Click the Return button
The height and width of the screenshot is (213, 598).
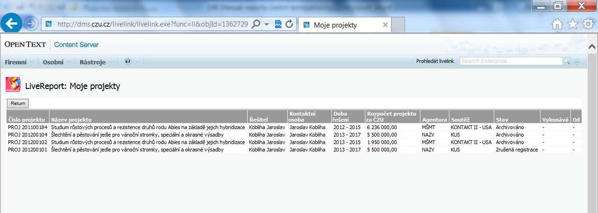(18, 103)
